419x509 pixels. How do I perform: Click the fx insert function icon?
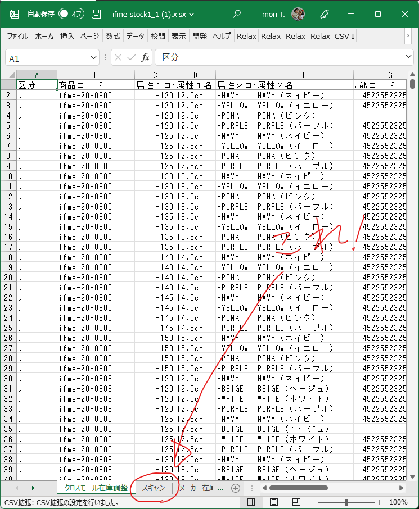click(145, 58)
